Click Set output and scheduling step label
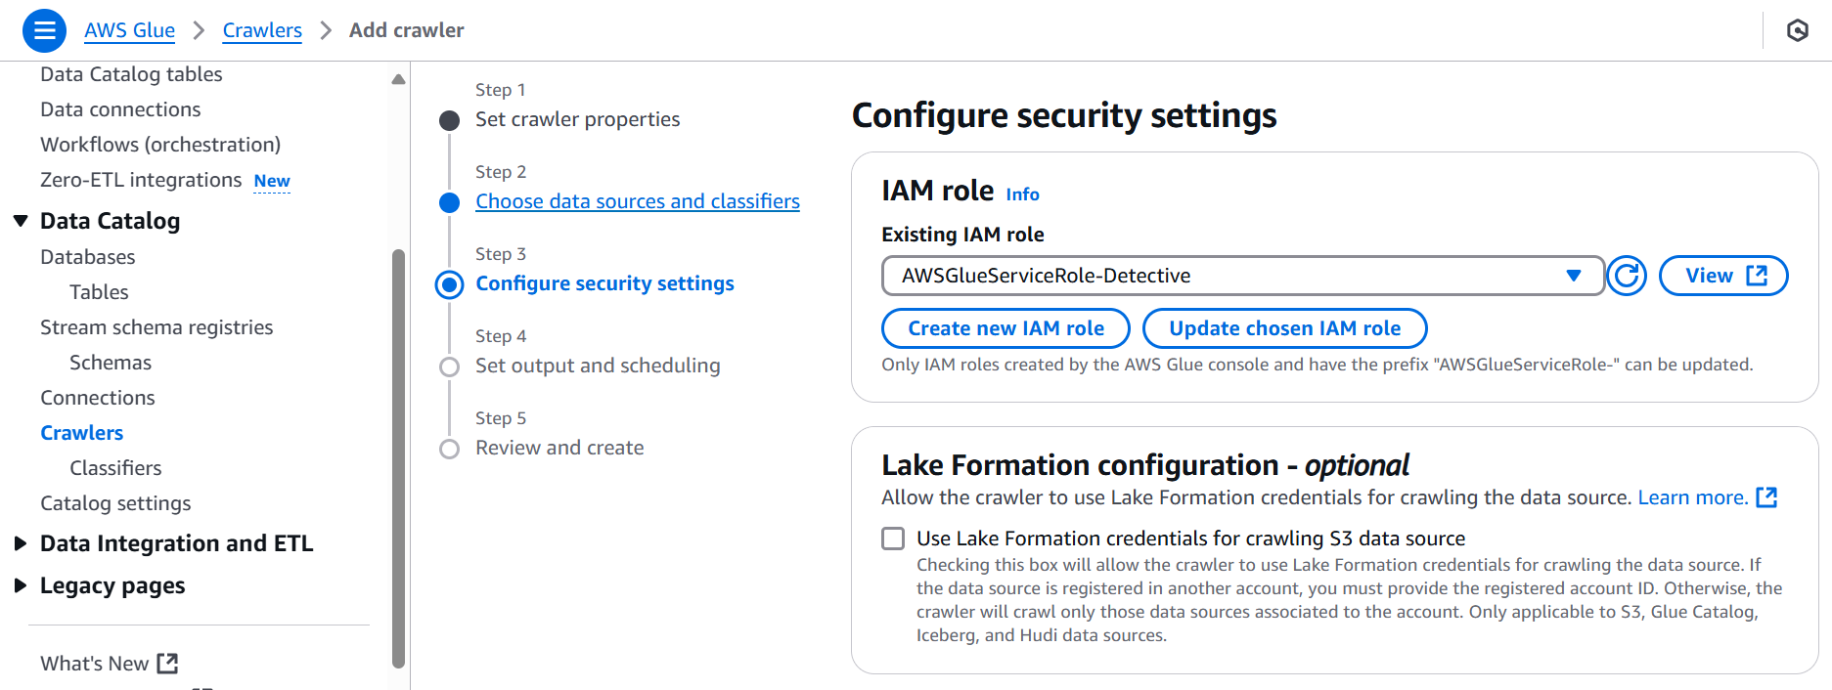This screenshot has width=1832, height=690. coord(598,366)
